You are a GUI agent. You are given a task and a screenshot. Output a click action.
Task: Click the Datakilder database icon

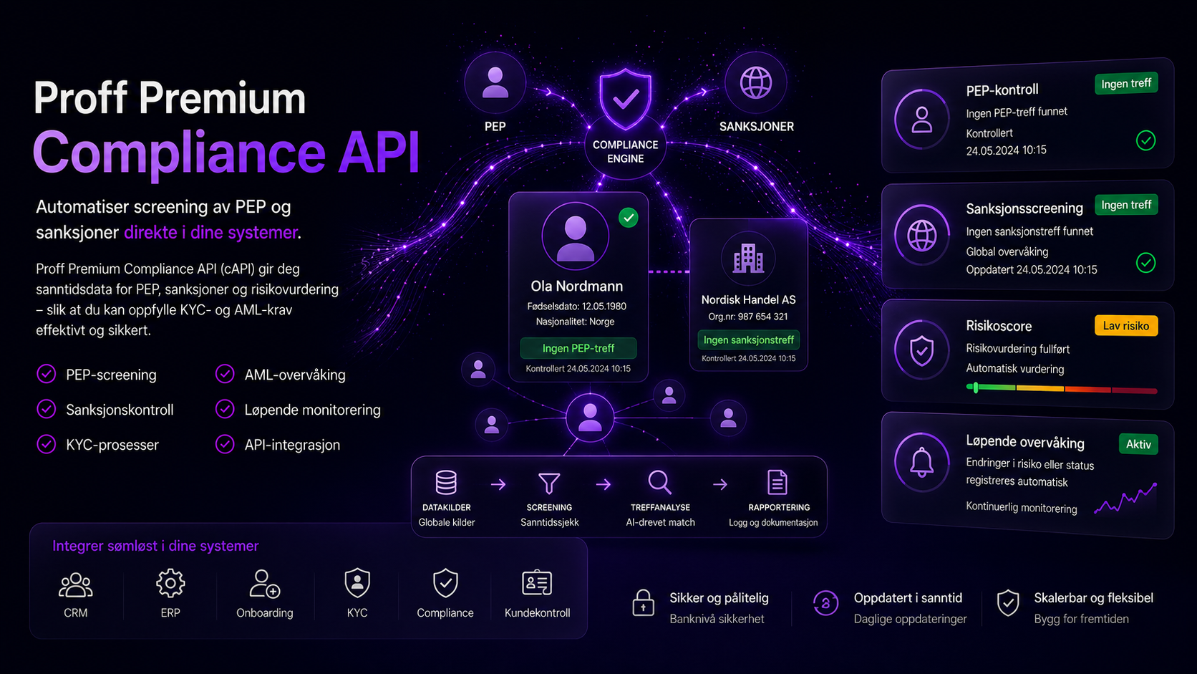(x=446, y=483)
